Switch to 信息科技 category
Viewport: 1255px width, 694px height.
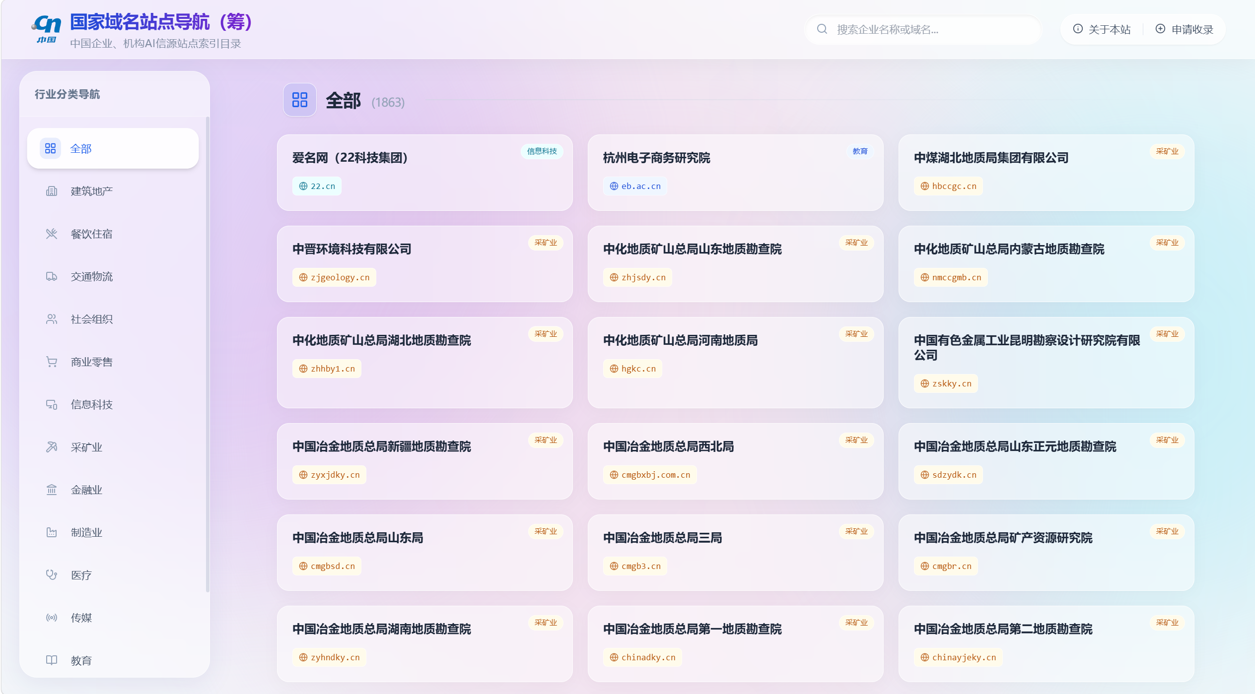tap(113, 404)
